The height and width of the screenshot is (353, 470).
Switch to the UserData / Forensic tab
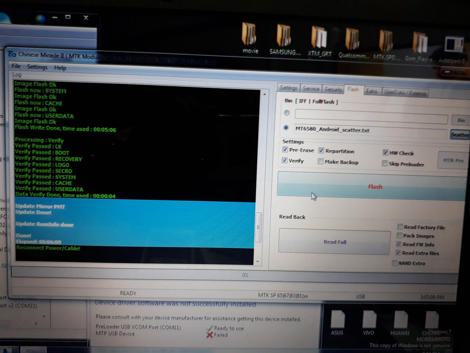click(405, 93)
